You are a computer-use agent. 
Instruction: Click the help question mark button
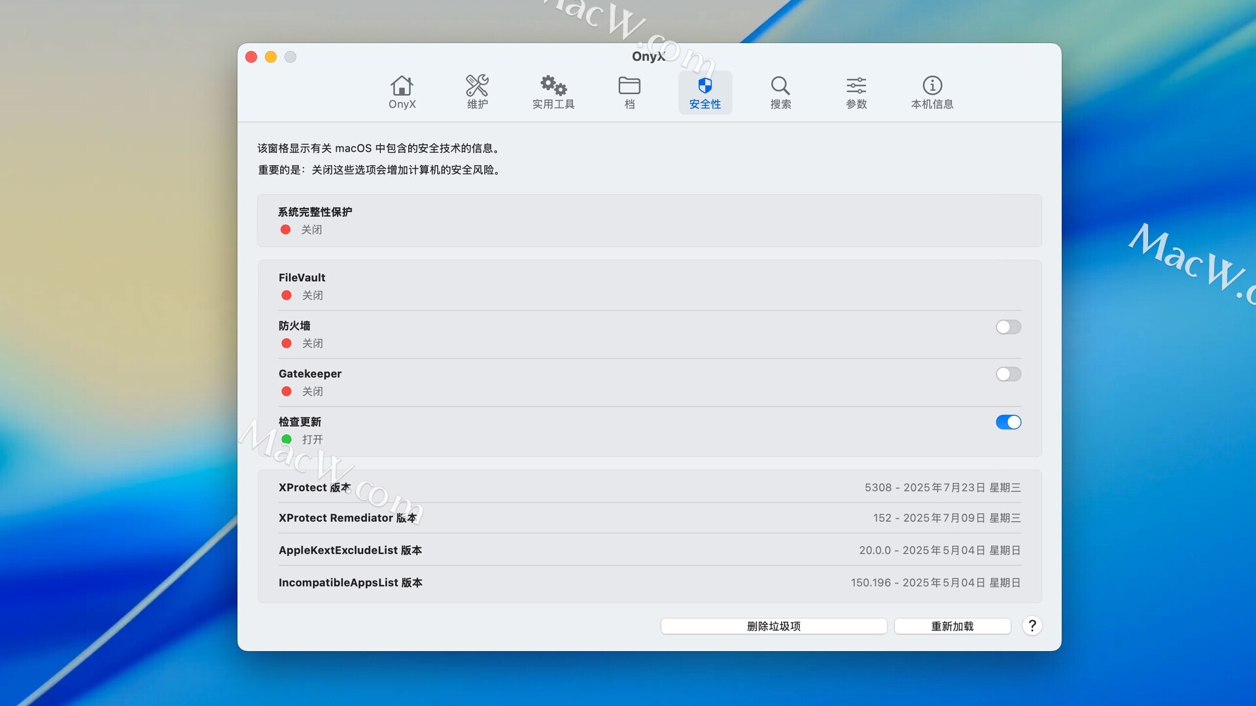click(1032, 626)
